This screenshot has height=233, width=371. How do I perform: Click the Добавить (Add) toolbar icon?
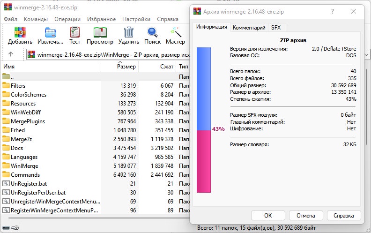click(20, 32)
